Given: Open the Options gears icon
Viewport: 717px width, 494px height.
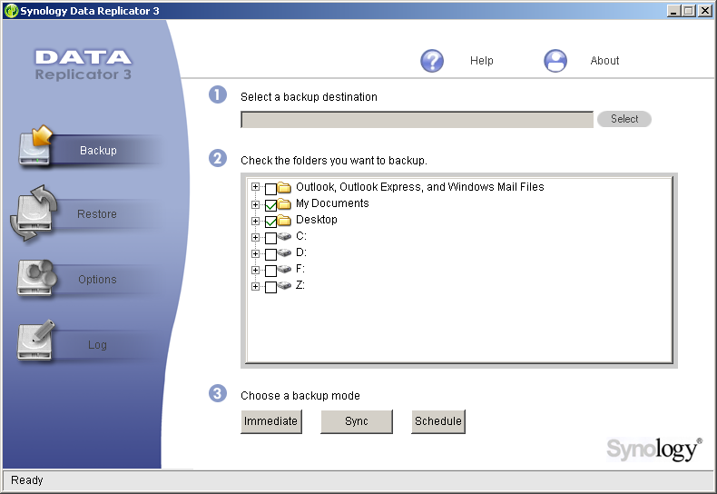Looking at the screenshot, I should point(36,278).
